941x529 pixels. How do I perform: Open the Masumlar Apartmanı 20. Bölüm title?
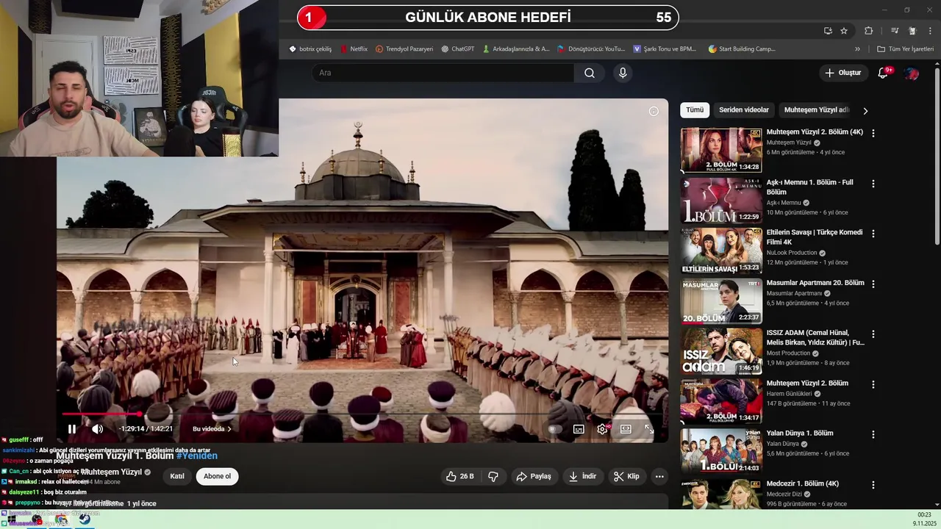point(815,283)
